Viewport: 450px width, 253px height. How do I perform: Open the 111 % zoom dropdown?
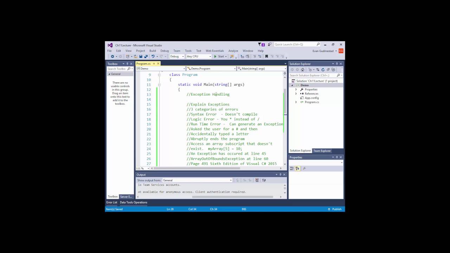click(142, 168)
